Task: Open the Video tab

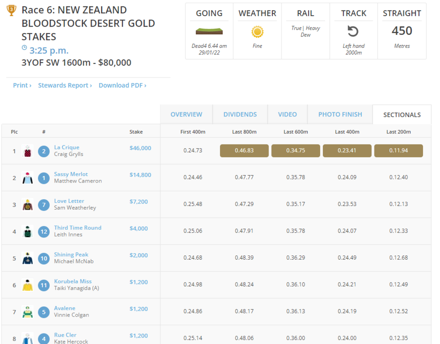Action: point(287,114)
